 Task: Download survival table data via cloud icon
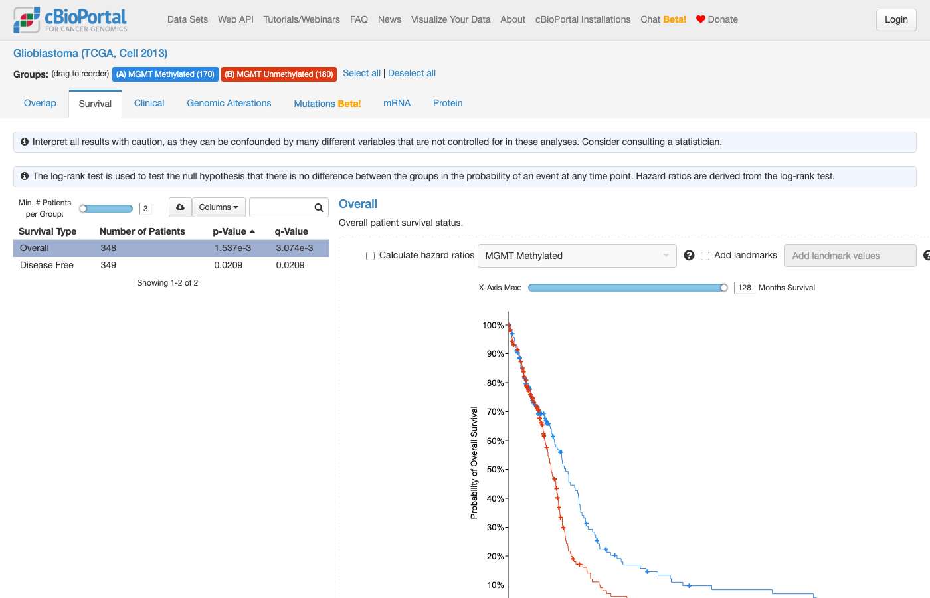coord(180,207)
